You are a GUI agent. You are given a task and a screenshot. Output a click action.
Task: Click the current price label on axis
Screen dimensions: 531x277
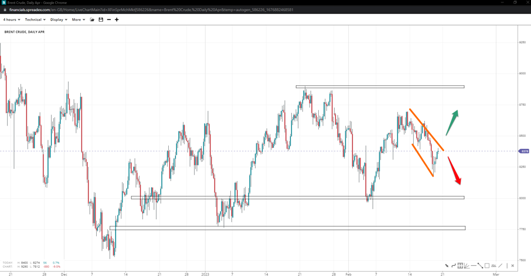coord(525,151)
